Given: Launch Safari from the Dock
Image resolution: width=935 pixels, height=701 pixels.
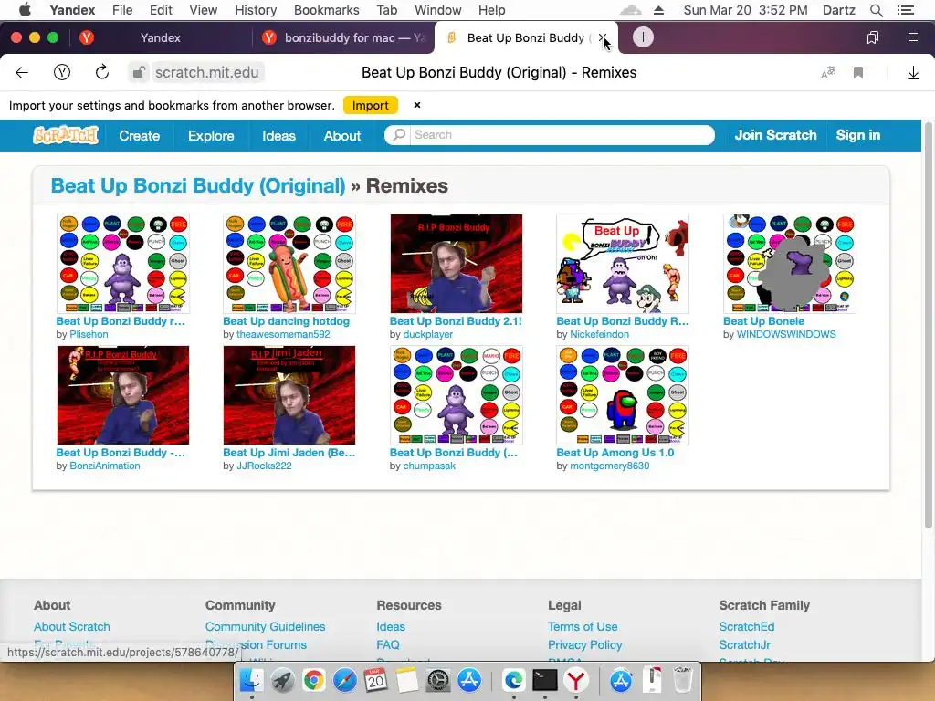Looking at the screenshot, I should [x=344, y=680].
